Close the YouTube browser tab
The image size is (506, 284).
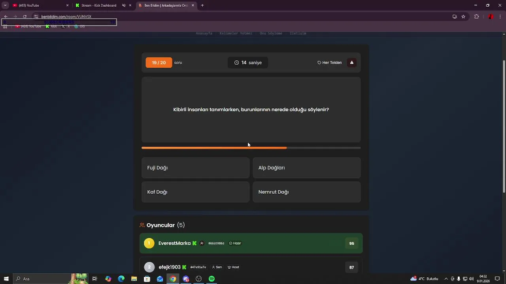[x=67, y=6]
